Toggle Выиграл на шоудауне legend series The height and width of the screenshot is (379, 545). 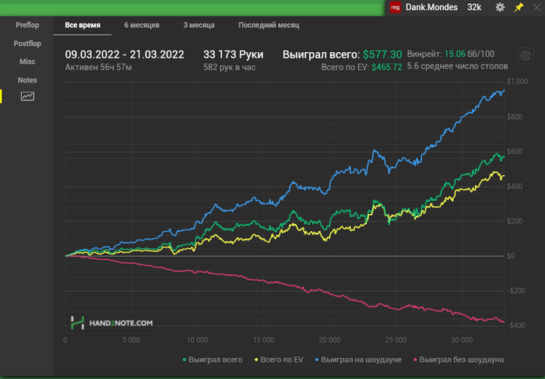click(x=358, y=360)
